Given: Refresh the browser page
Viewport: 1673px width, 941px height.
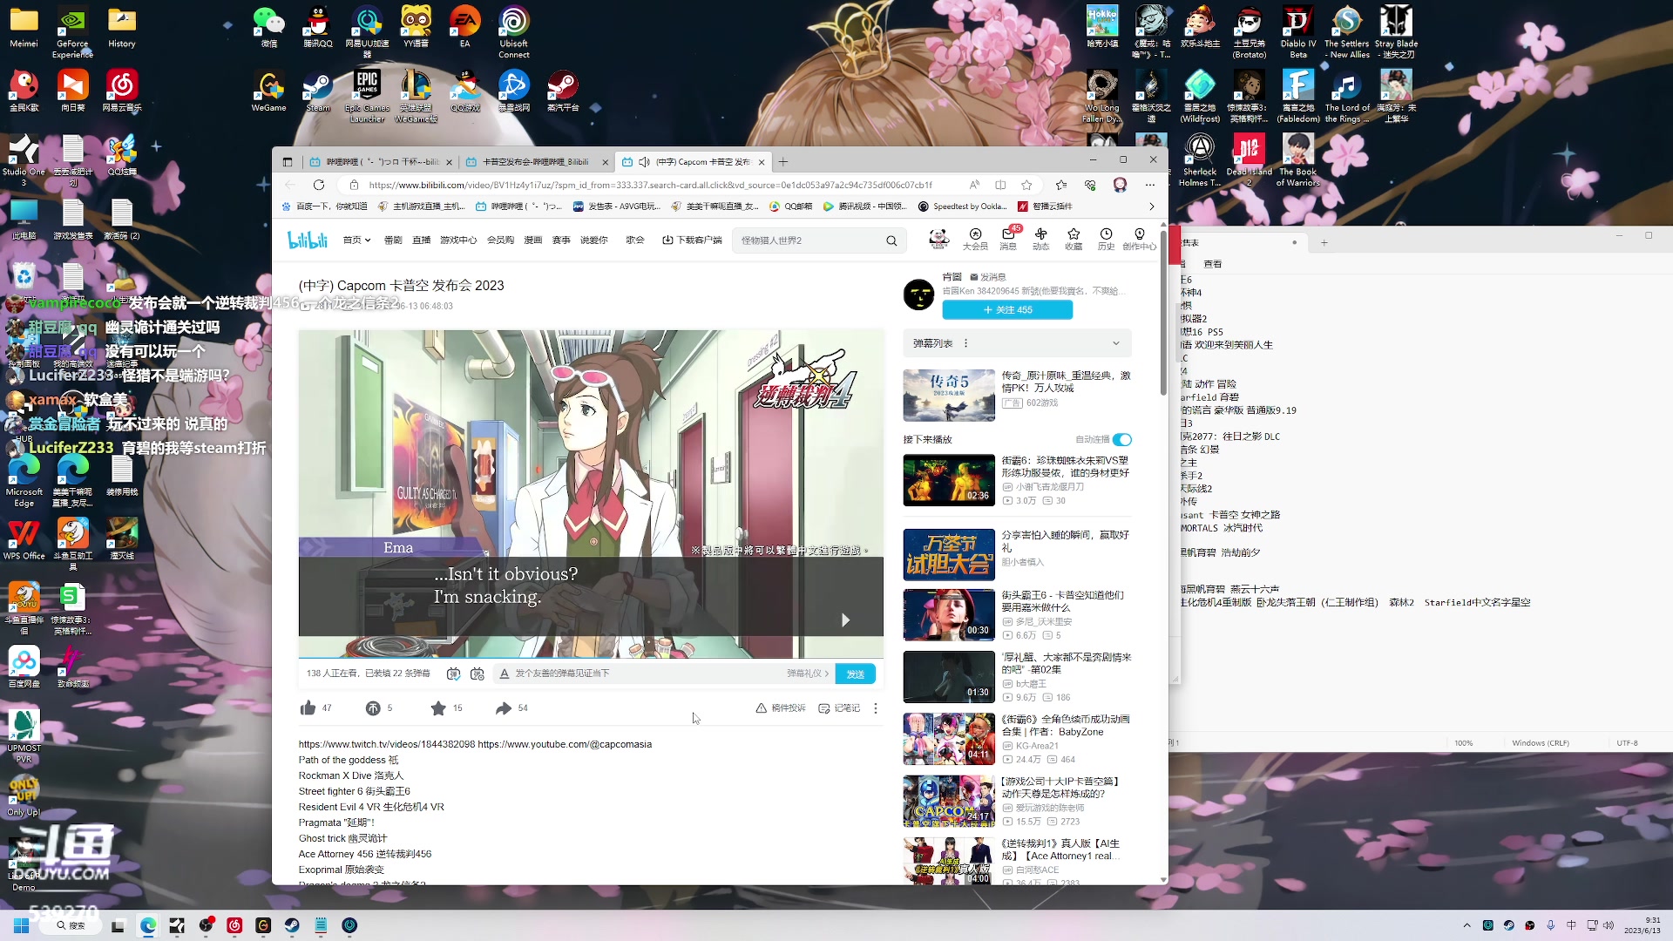Looking at the screenshot, I should click(319, 185).
